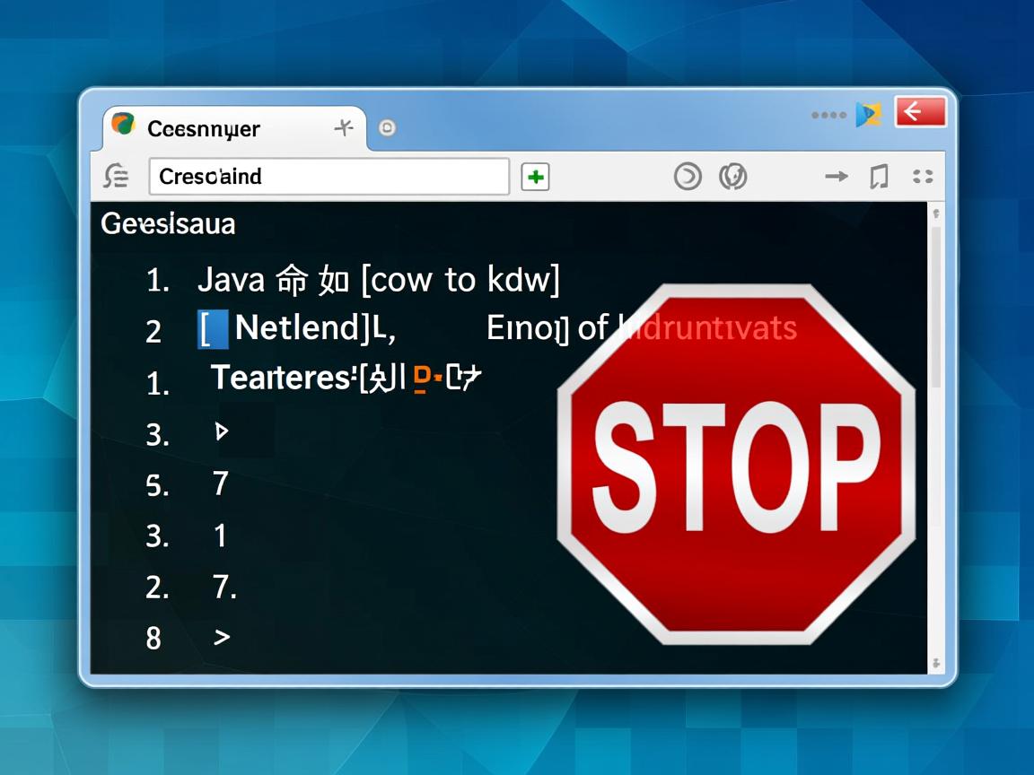Click the Cresoaind address field
Viewport: 1034px width, 775px height.
[x=329, y=177]
